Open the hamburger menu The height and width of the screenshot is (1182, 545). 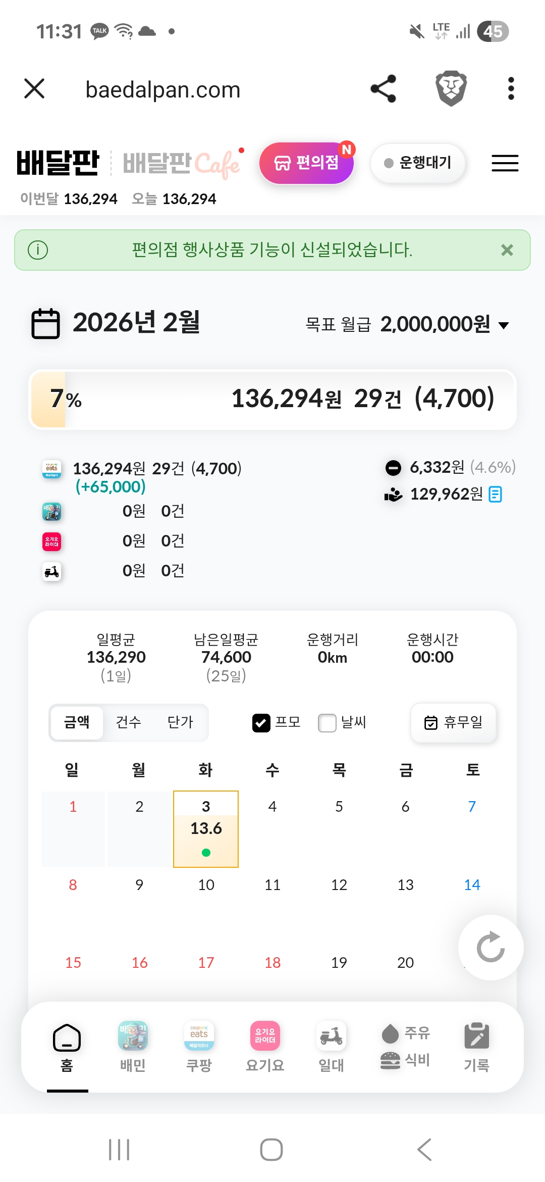[x=505, y=163]
